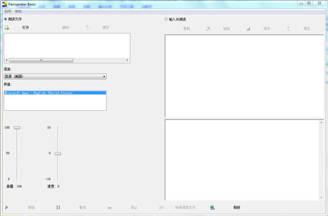Click the save icon beside 保存
This screenshot has width=328, height=216.
248,28
